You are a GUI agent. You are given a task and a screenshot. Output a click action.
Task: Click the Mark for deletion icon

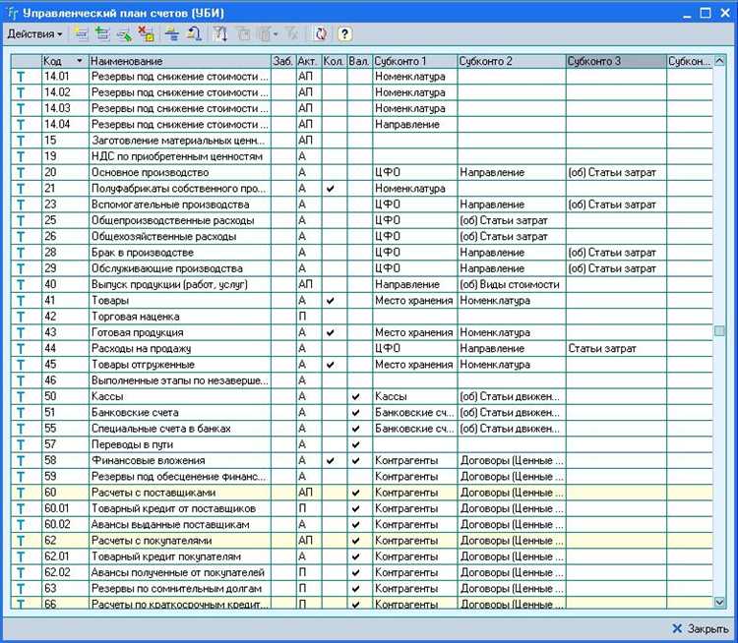click(146, 33)
